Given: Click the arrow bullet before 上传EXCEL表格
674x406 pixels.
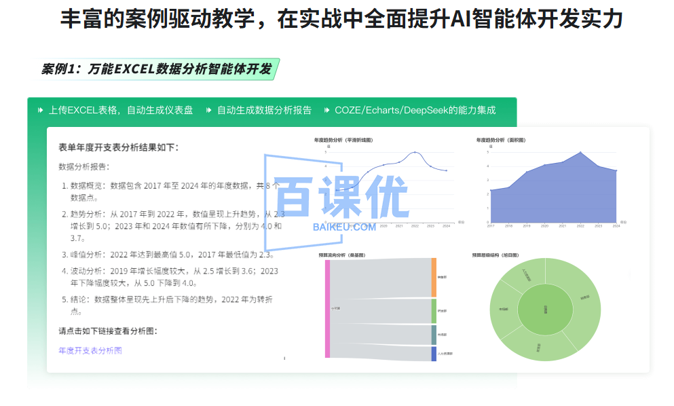Looking at the screenshot, I should (x=41, y=110).
